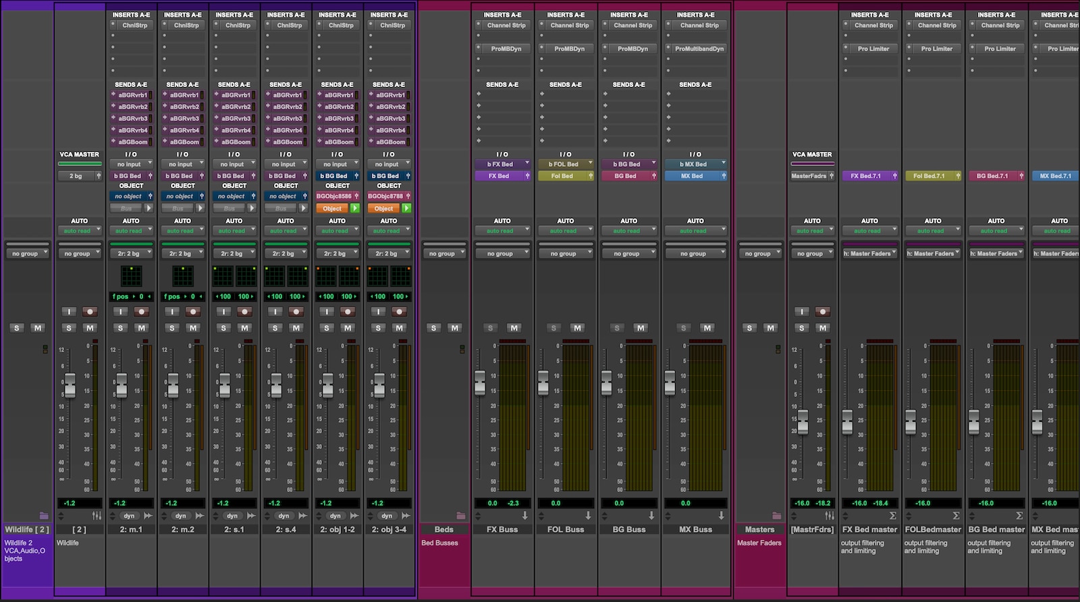The image size is (1080, 602).
Task: Click the aux input arrow icon on FOL Buss
Action: tap(588, 516)
